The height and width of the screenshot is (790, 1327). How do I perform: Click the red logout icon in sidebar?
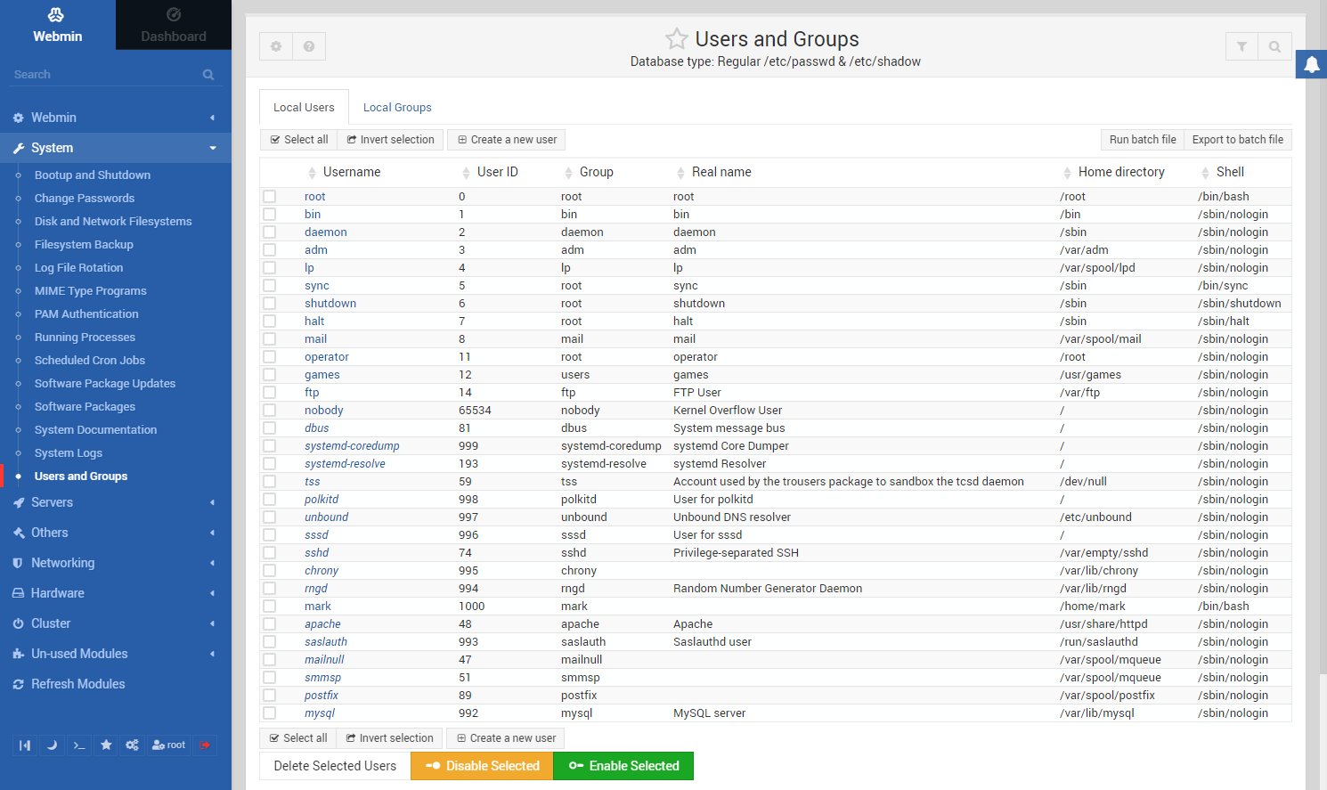[205, 745]
